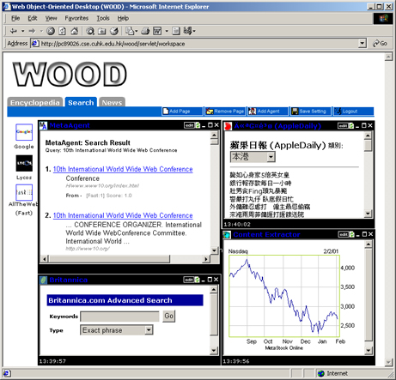This screenshot has height=380, width=396.
Task: Select the Lycos search engine icon
Action: pos(24,163)
